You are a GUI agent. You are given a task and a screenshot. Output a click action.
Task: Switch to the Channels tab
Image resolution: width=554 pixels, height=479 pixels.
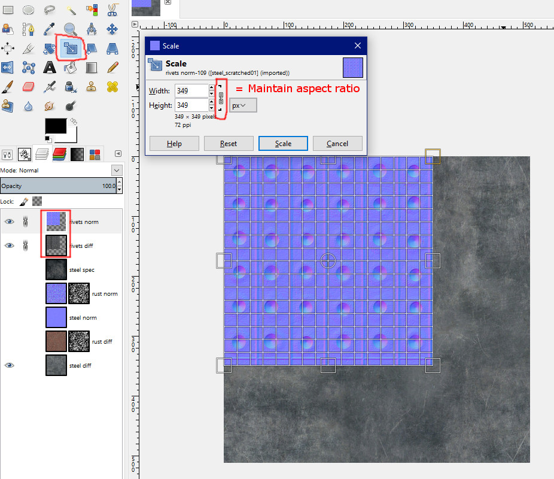(x=59, y=154)
